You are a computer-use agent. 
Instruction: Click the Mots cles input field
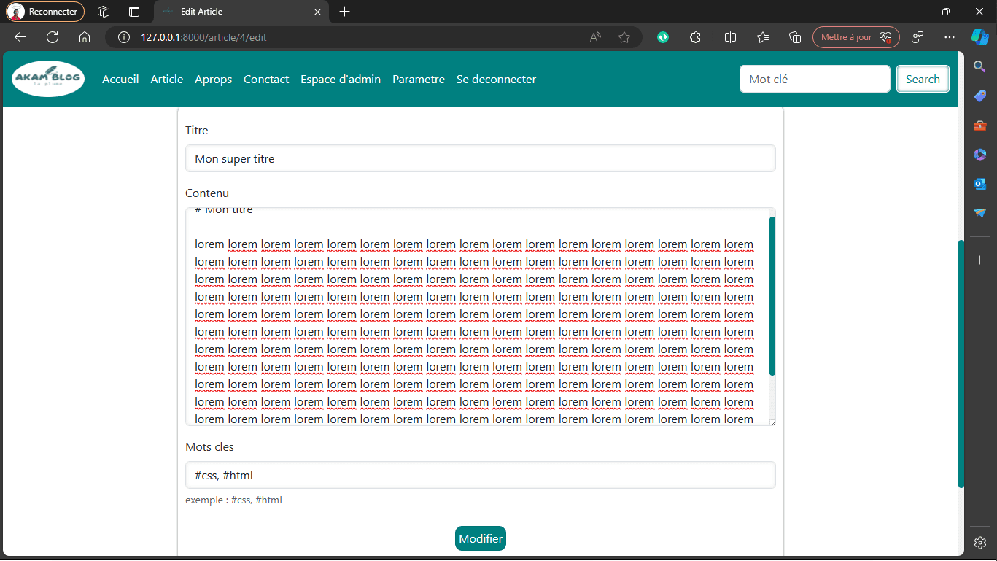click(481, 475)
